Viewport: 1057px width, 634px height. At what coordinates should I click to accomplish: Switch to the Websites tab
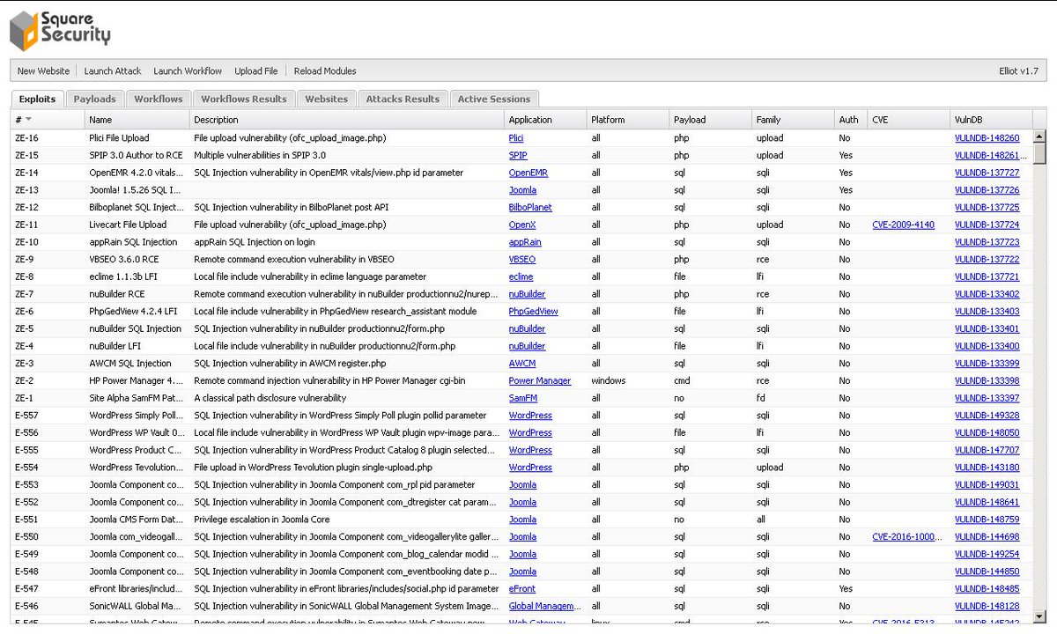(326, 99)
